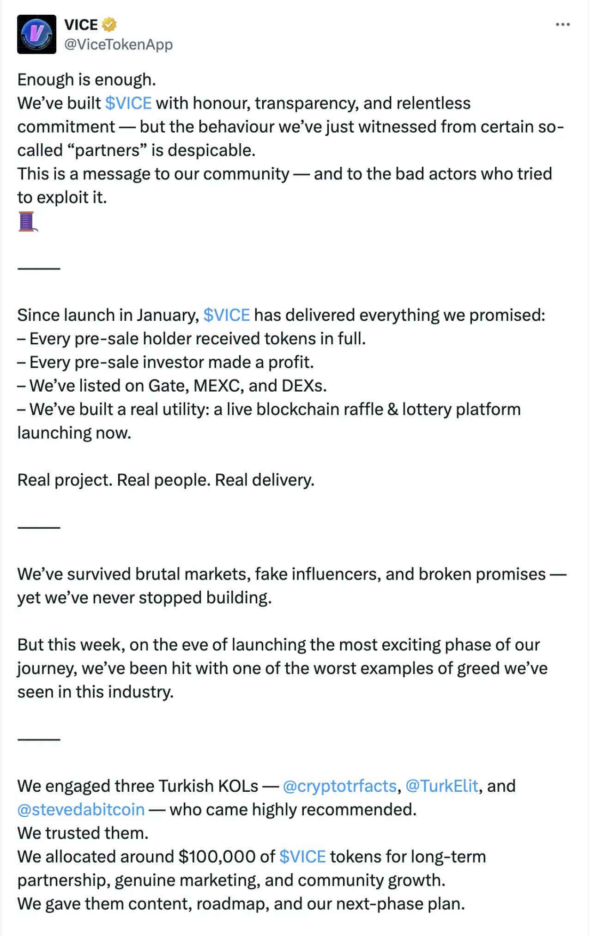This screenshot has height=936, width=591.
Task: Click "Every pre-sale investor made a profit" line
Action: 171,362
